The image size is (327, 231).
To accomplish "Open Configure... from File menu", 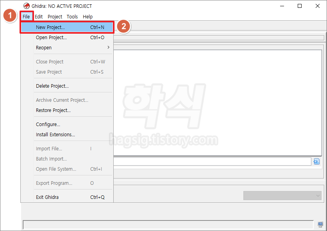I will point(67,125).
